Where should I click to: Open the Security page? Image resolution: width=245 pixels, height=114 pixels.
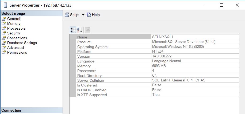coord(14,33)
